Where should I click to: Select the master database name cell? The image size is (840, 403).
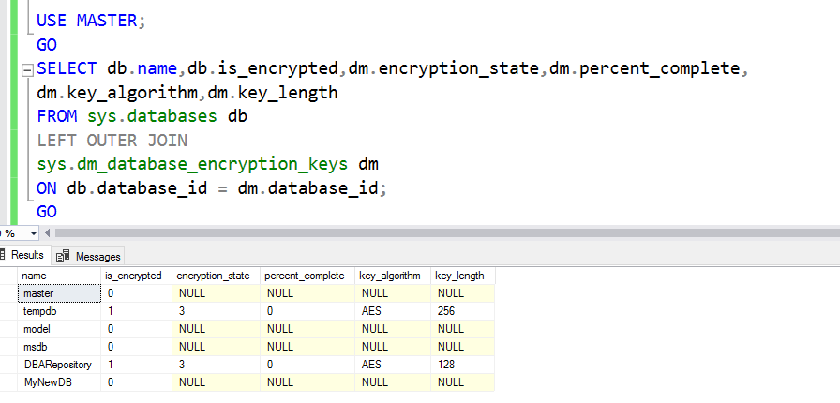point(59,293)
